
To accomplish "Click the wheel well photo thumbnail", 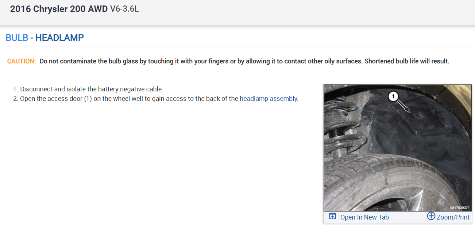I will [x=398, y=147].
